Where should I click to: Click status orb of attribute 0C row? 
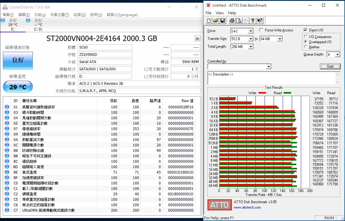[7, 145]
